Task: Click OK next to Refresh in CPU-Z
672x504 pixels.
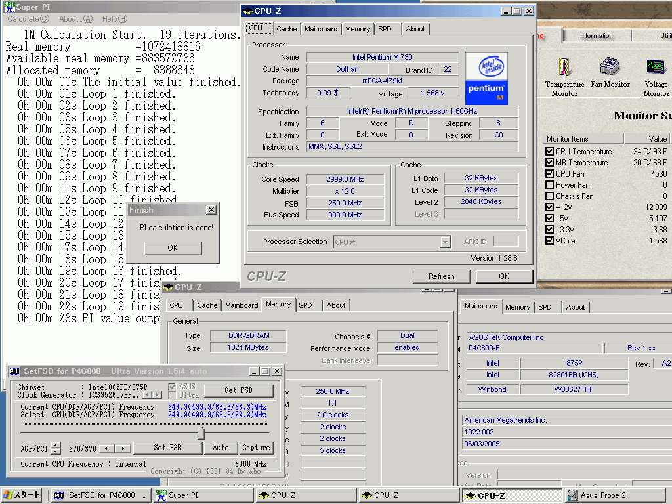Action: tap(504, 276)
